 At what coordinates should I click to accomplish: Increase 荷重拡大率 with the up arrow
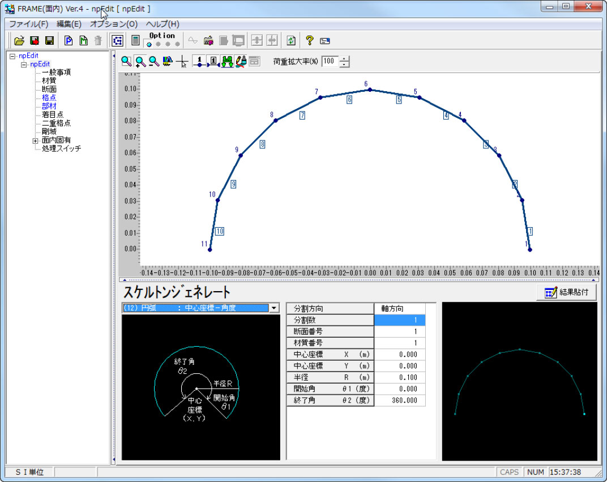(344, 58)
